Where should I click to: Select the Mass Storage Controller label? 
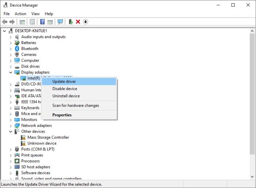point(48,137)
